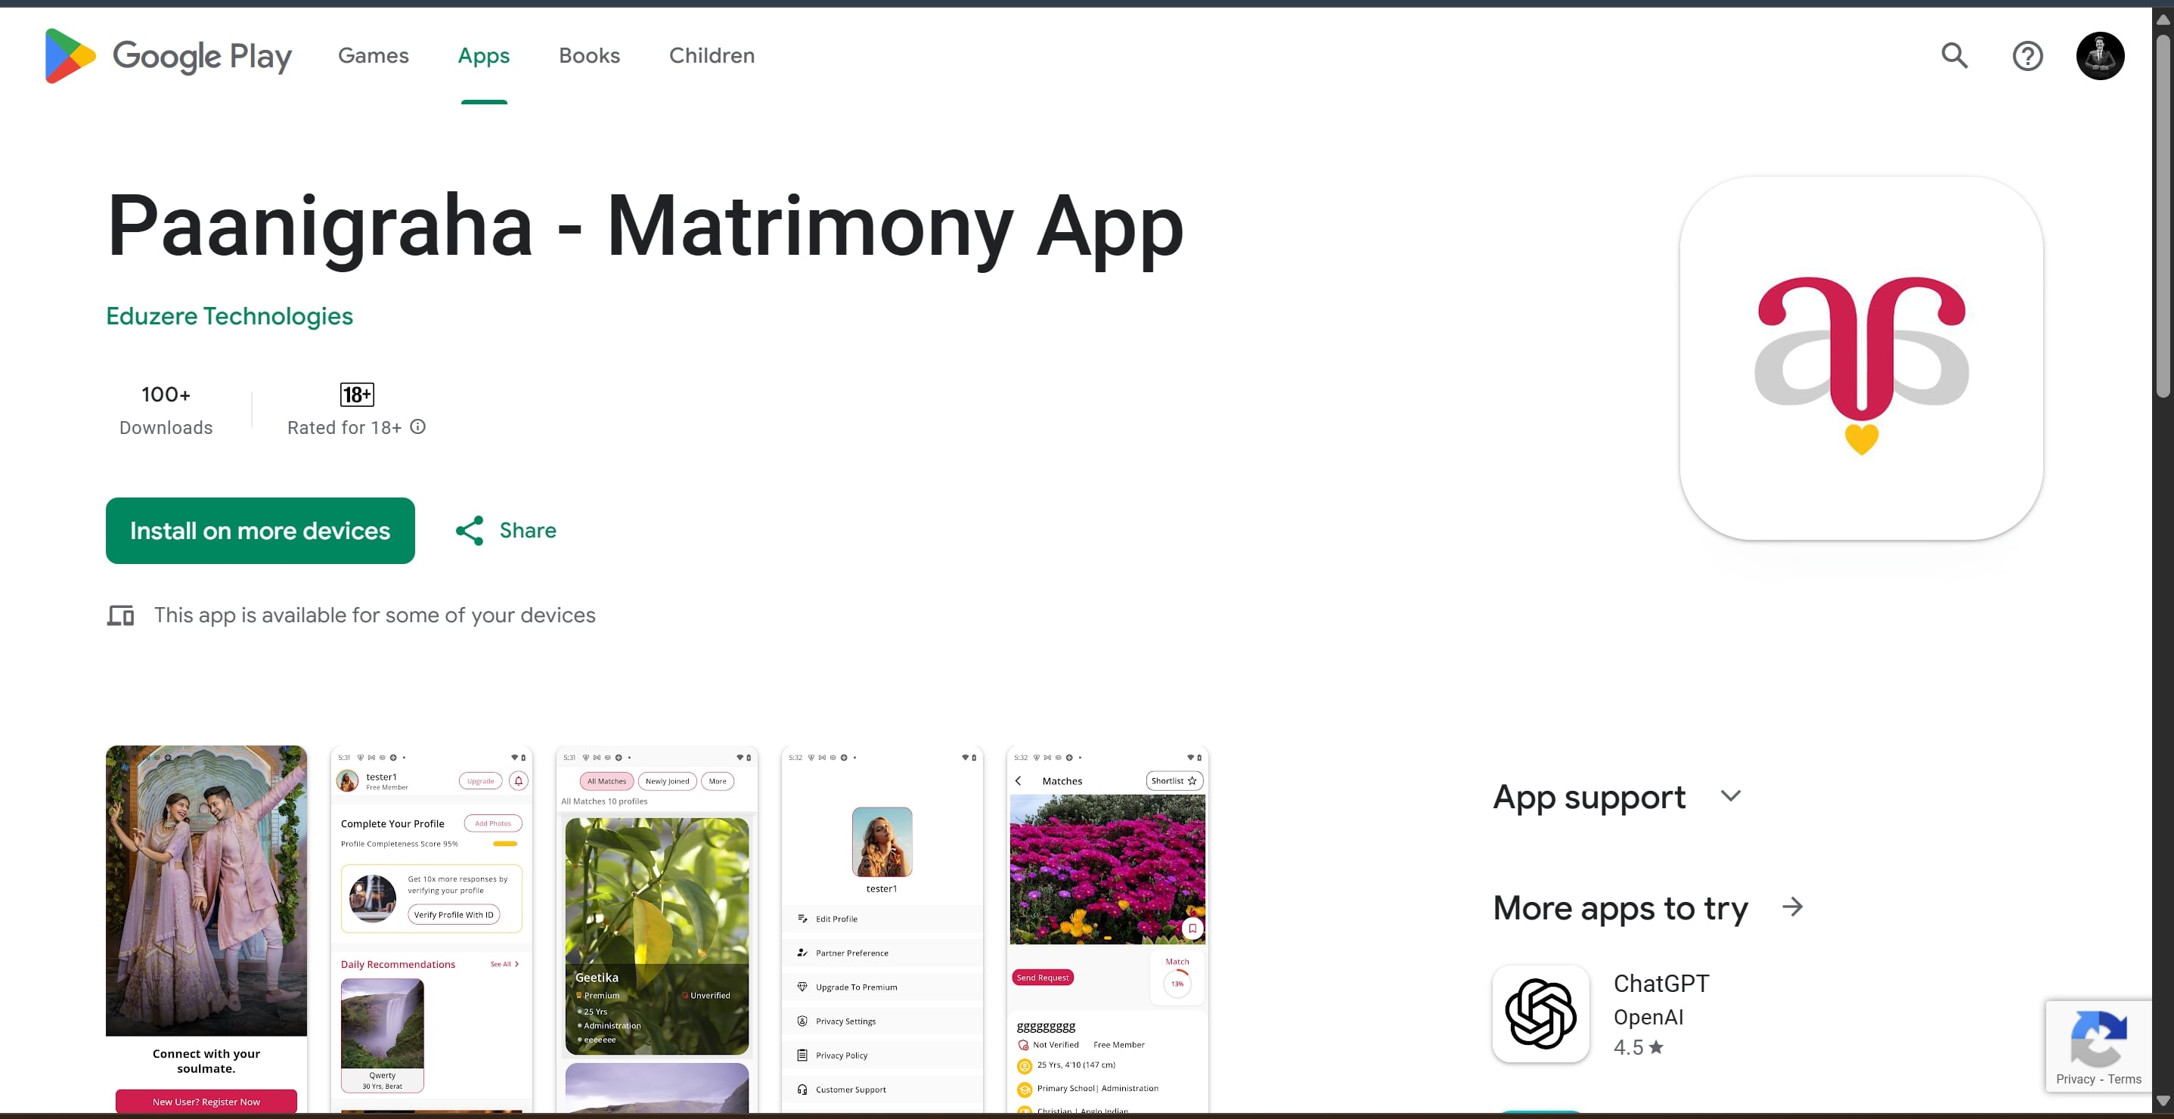Expand the App support section
Viewport: 2174px width, 1119px height.
tap(1730, 797)
